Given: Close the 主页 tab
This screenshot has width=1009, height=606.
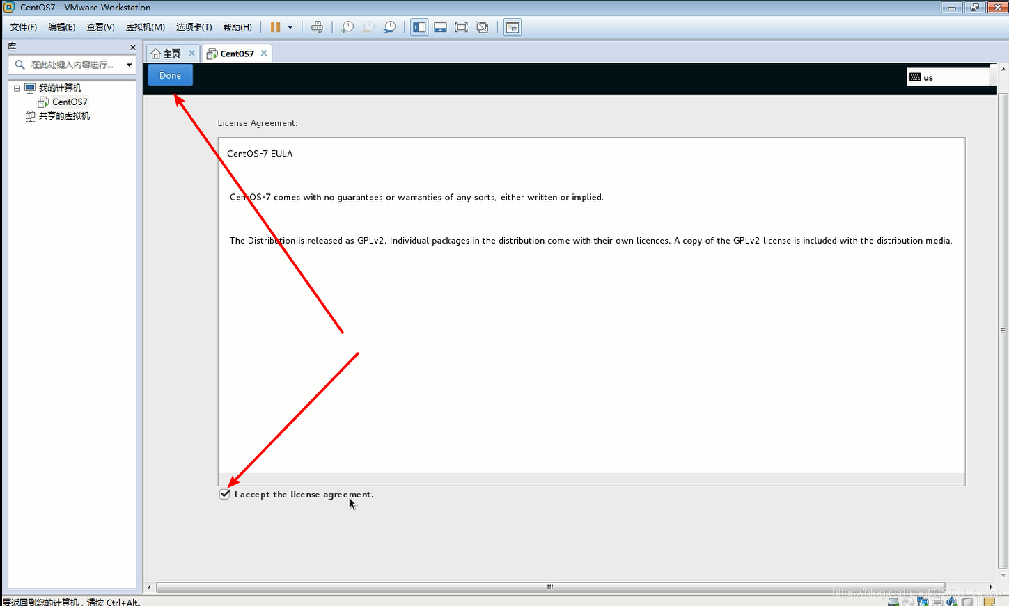Looking at the screenshot, I should [191, 53].
